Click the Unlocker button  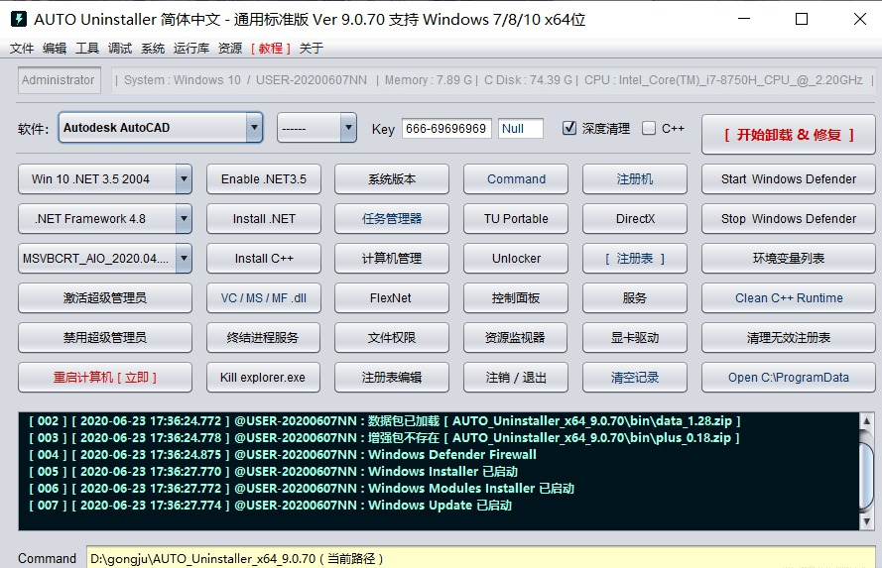coord(516,259)
